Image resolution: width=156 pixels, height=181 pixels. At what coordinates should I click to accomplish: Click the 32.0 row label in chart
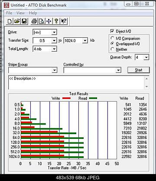pos(16,133)
